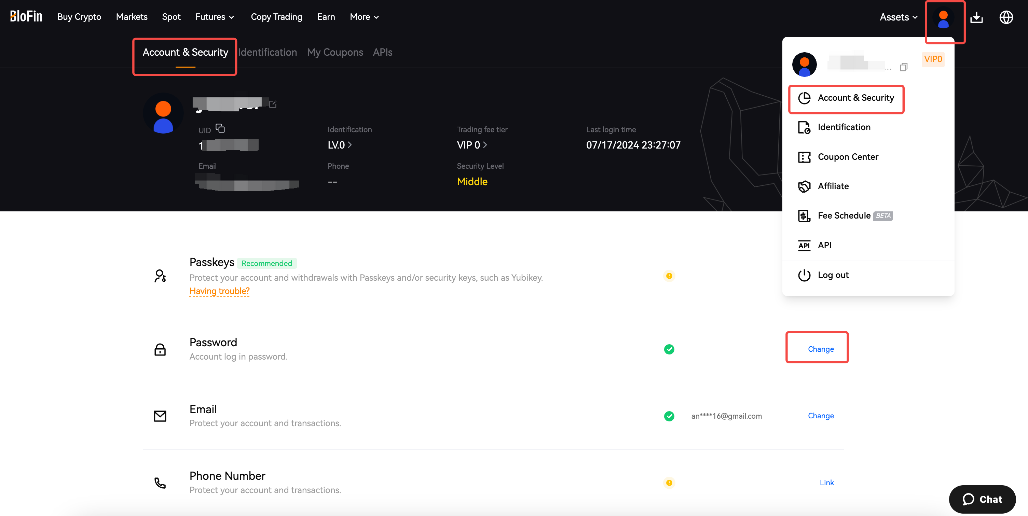Click the Middle security level text

click(x=472, y=181)
